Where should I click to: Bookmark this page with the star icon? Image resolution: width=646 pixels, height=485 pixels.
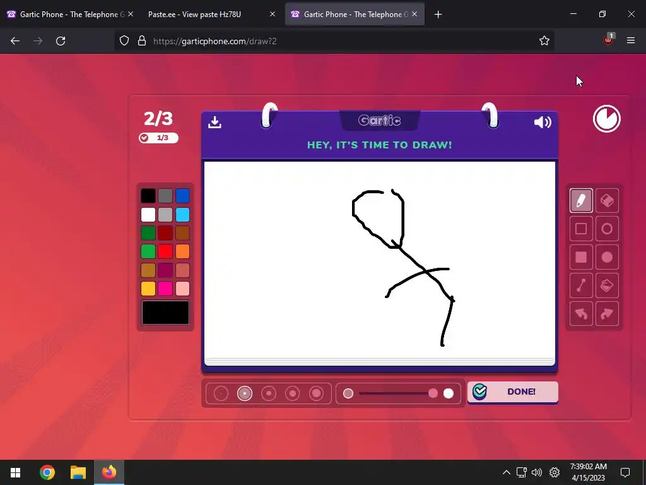click(x=544, y=40)
